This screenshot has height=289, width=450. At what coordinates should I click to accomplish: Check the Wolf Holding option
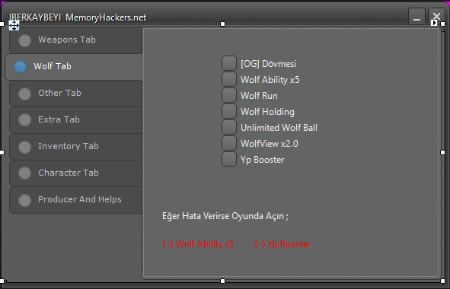[x=229, y=112]
